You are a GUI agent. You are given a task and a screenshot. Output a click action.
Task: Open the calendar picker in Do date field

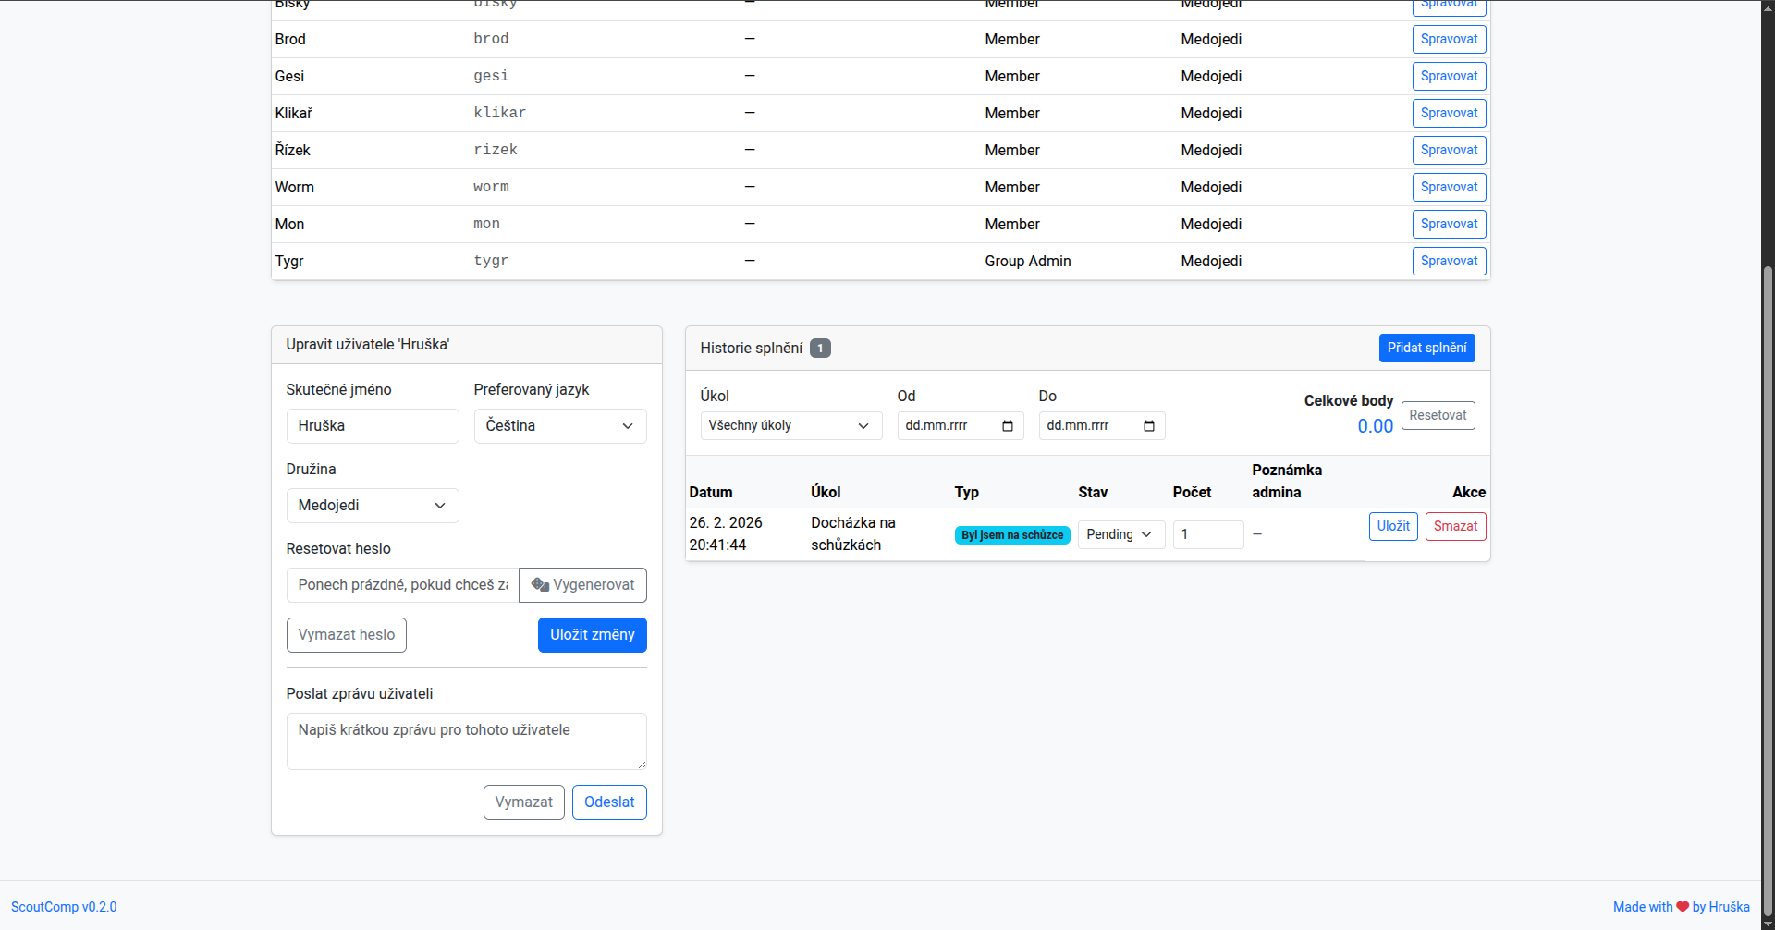(1148, 426)
